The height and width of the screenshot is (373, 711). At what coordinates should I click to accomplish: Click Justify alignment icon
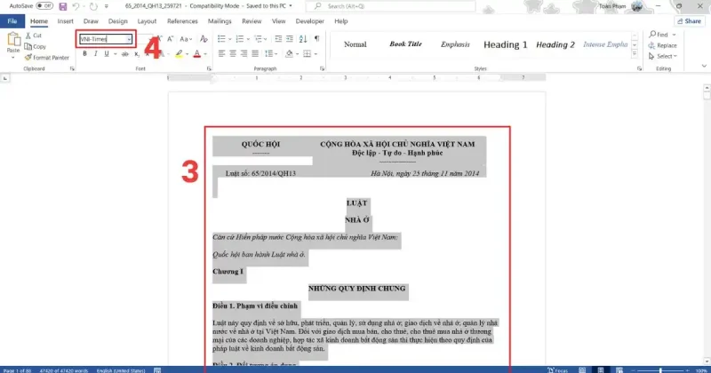tap(255, 54)
